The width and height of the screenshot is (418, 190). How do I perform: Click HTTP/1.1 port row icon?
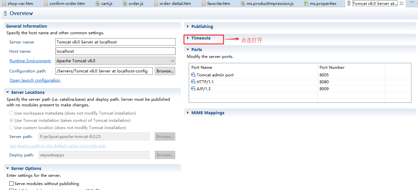click(193, 82)
